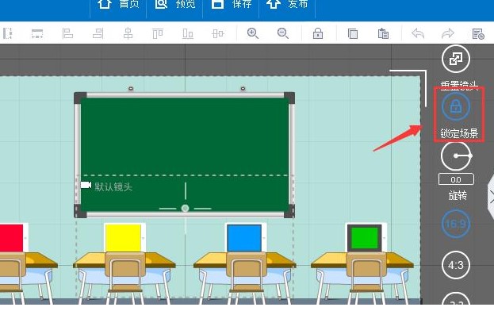Select the green monitor on the desk
The image size is (494, 311).
point(366,238)
